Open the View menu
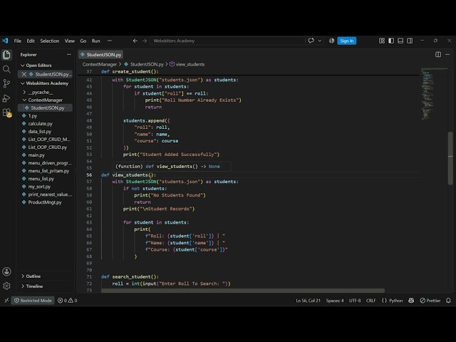456x342 pixels. point(70,41)
